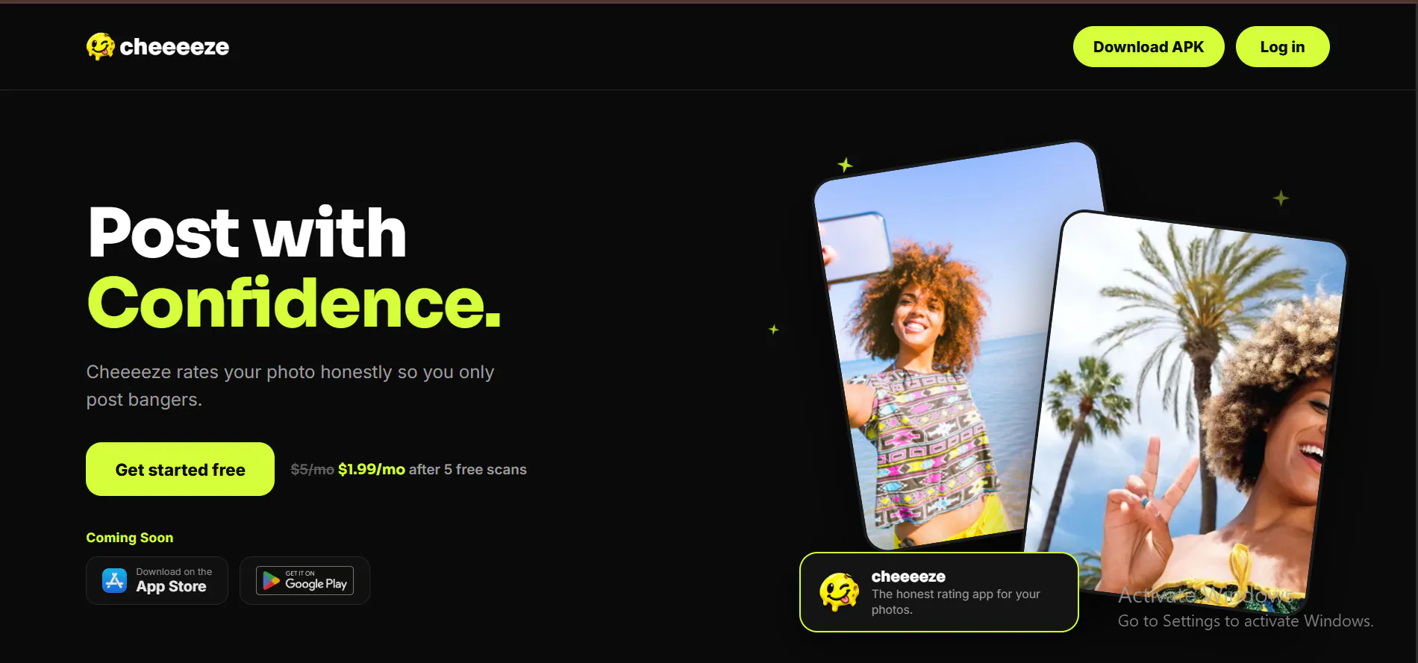This screenshot has height=663, width=1418.
Task: Click the Google Play triangle icon
Action: pos(271,581)
